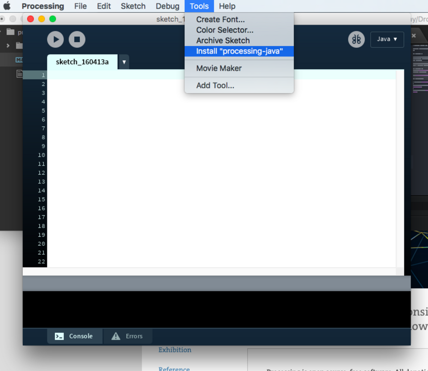428x371 pixels.
Task: Toggle the butterfly debugger icon
Action: [356, 40]
